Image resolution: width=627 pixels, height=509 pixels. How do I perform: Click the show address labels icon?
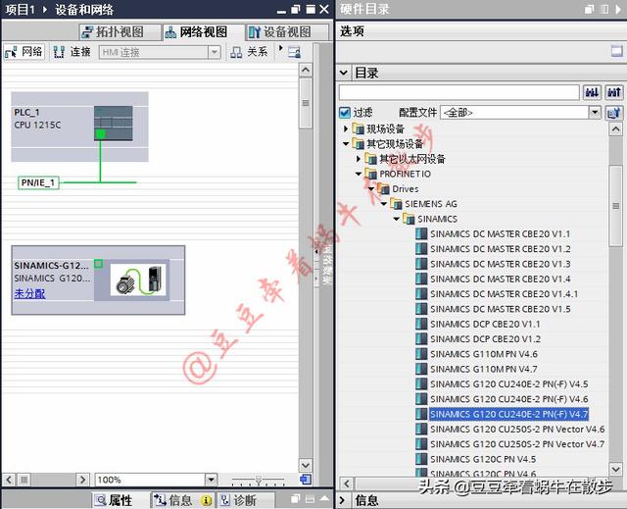[294, 52]
